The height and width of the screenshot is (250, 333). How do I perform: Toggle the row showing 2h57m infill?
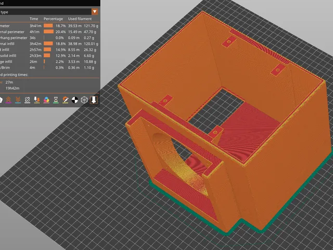(x=49, y=49)
